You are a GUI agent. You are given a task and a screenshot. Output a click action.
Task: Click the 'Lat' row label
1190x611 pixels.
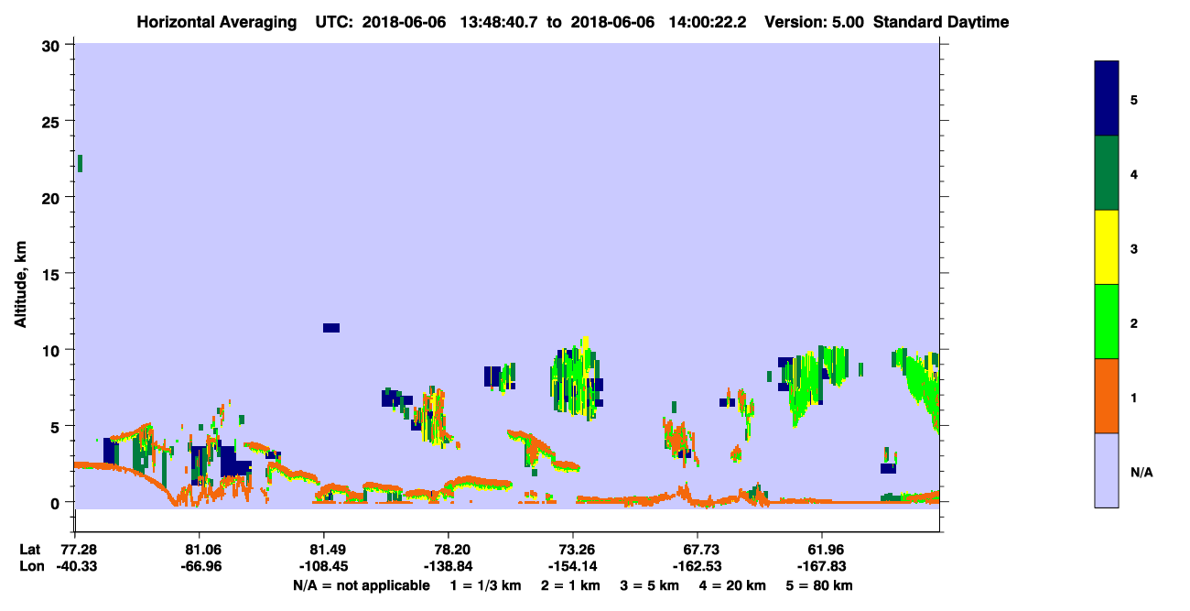click(29, 550)
